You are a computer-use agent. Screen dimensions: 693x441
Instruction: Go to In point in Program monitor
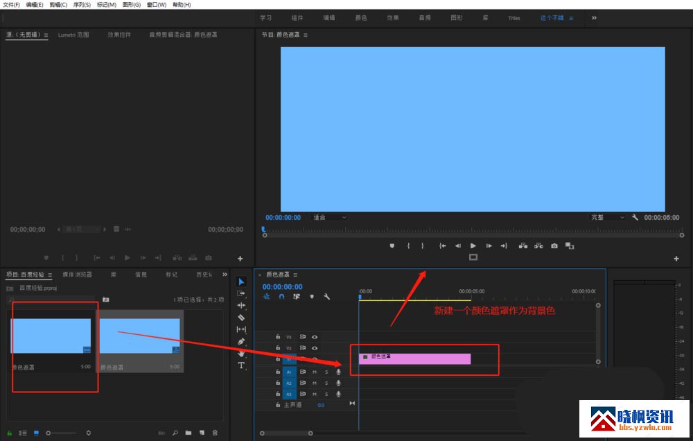(442, 246)
